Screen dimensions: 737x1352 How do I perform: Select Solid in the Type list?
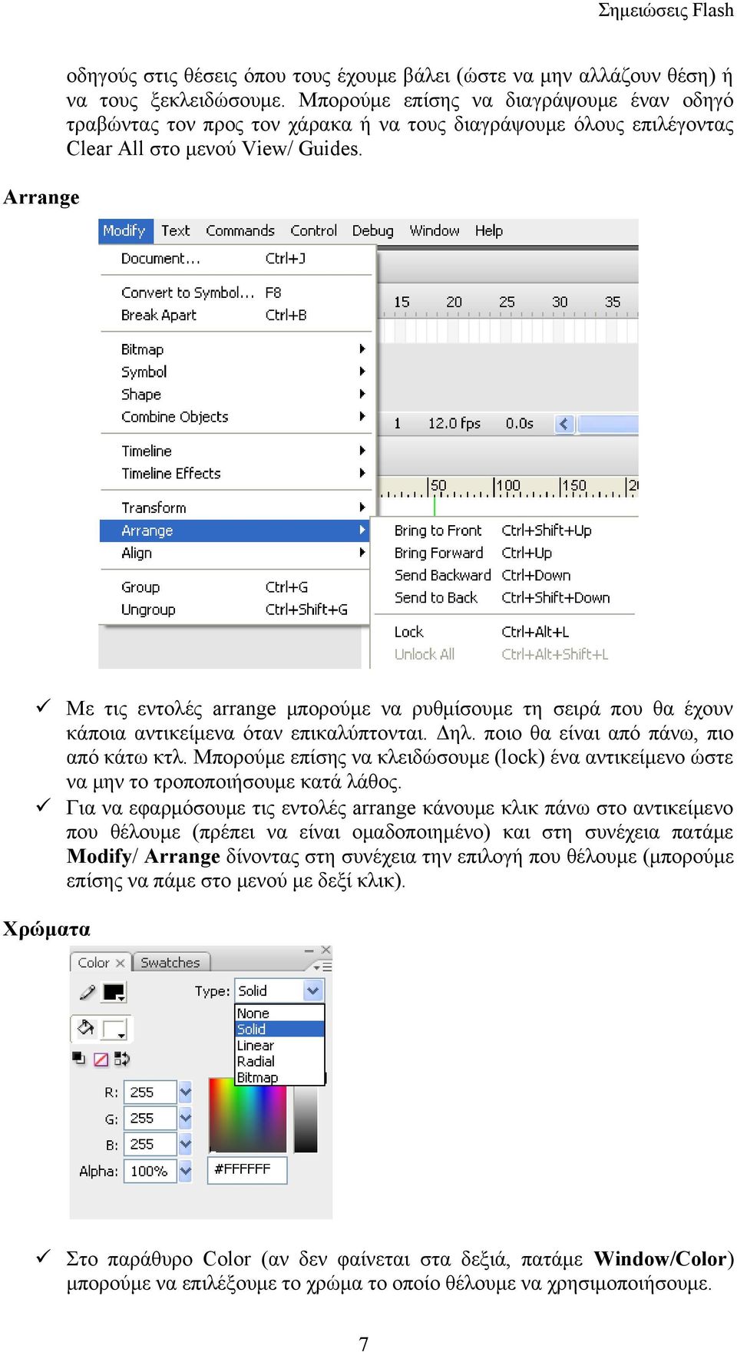point(280,1029)
